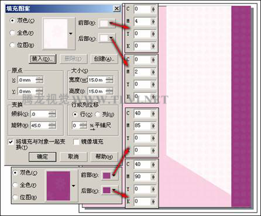
Task: Click the M field showing value 2
Action: 142,72
